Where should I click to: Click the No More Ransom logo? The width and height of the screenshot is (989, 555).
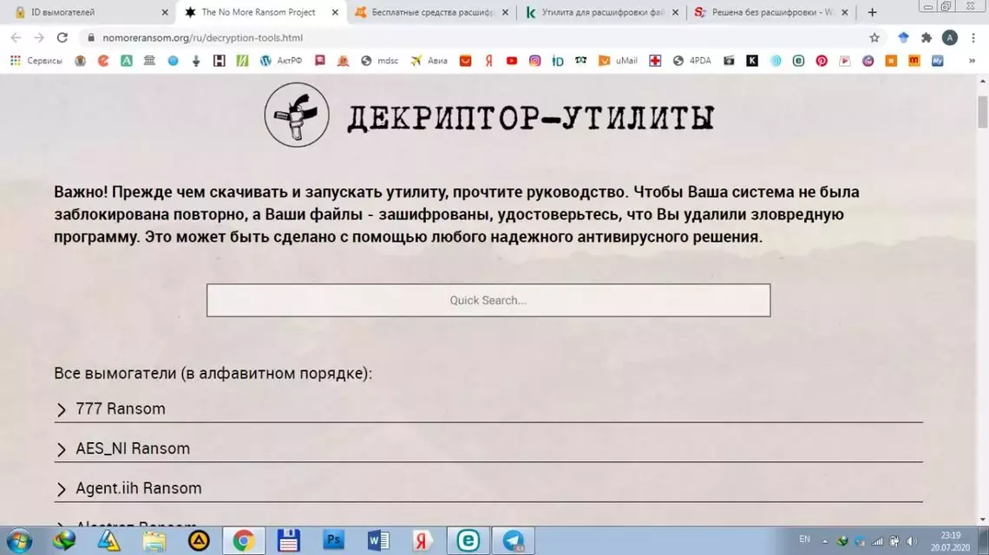tap(297, 114)
